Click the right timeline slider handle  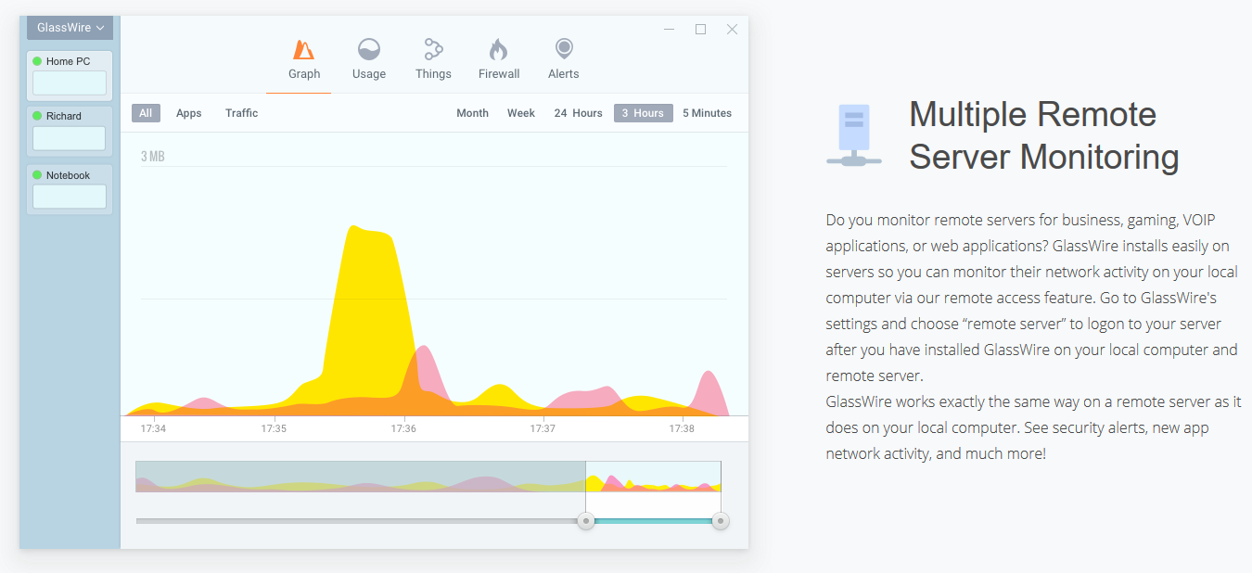721,521
